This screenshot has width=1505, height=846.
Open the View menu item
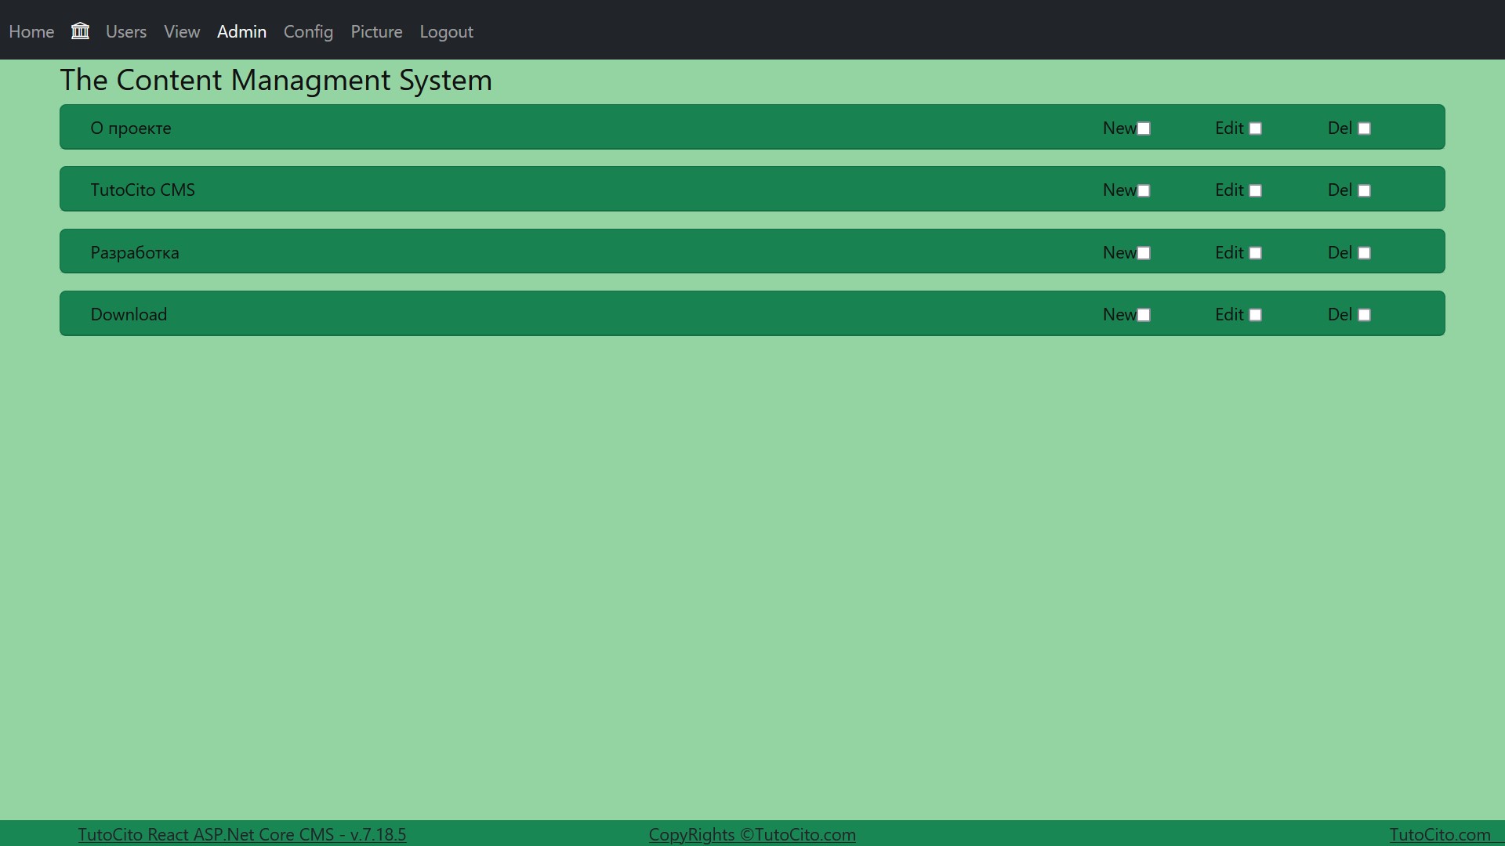tap(182, 31)
